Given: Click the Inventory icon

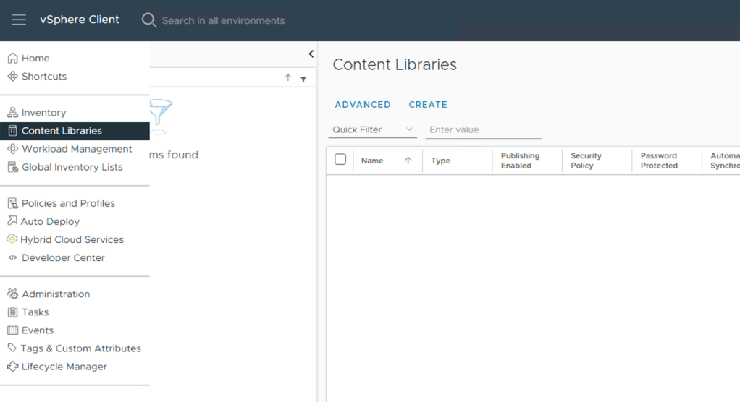Looking at the screenshot, I should coord(12,113).
